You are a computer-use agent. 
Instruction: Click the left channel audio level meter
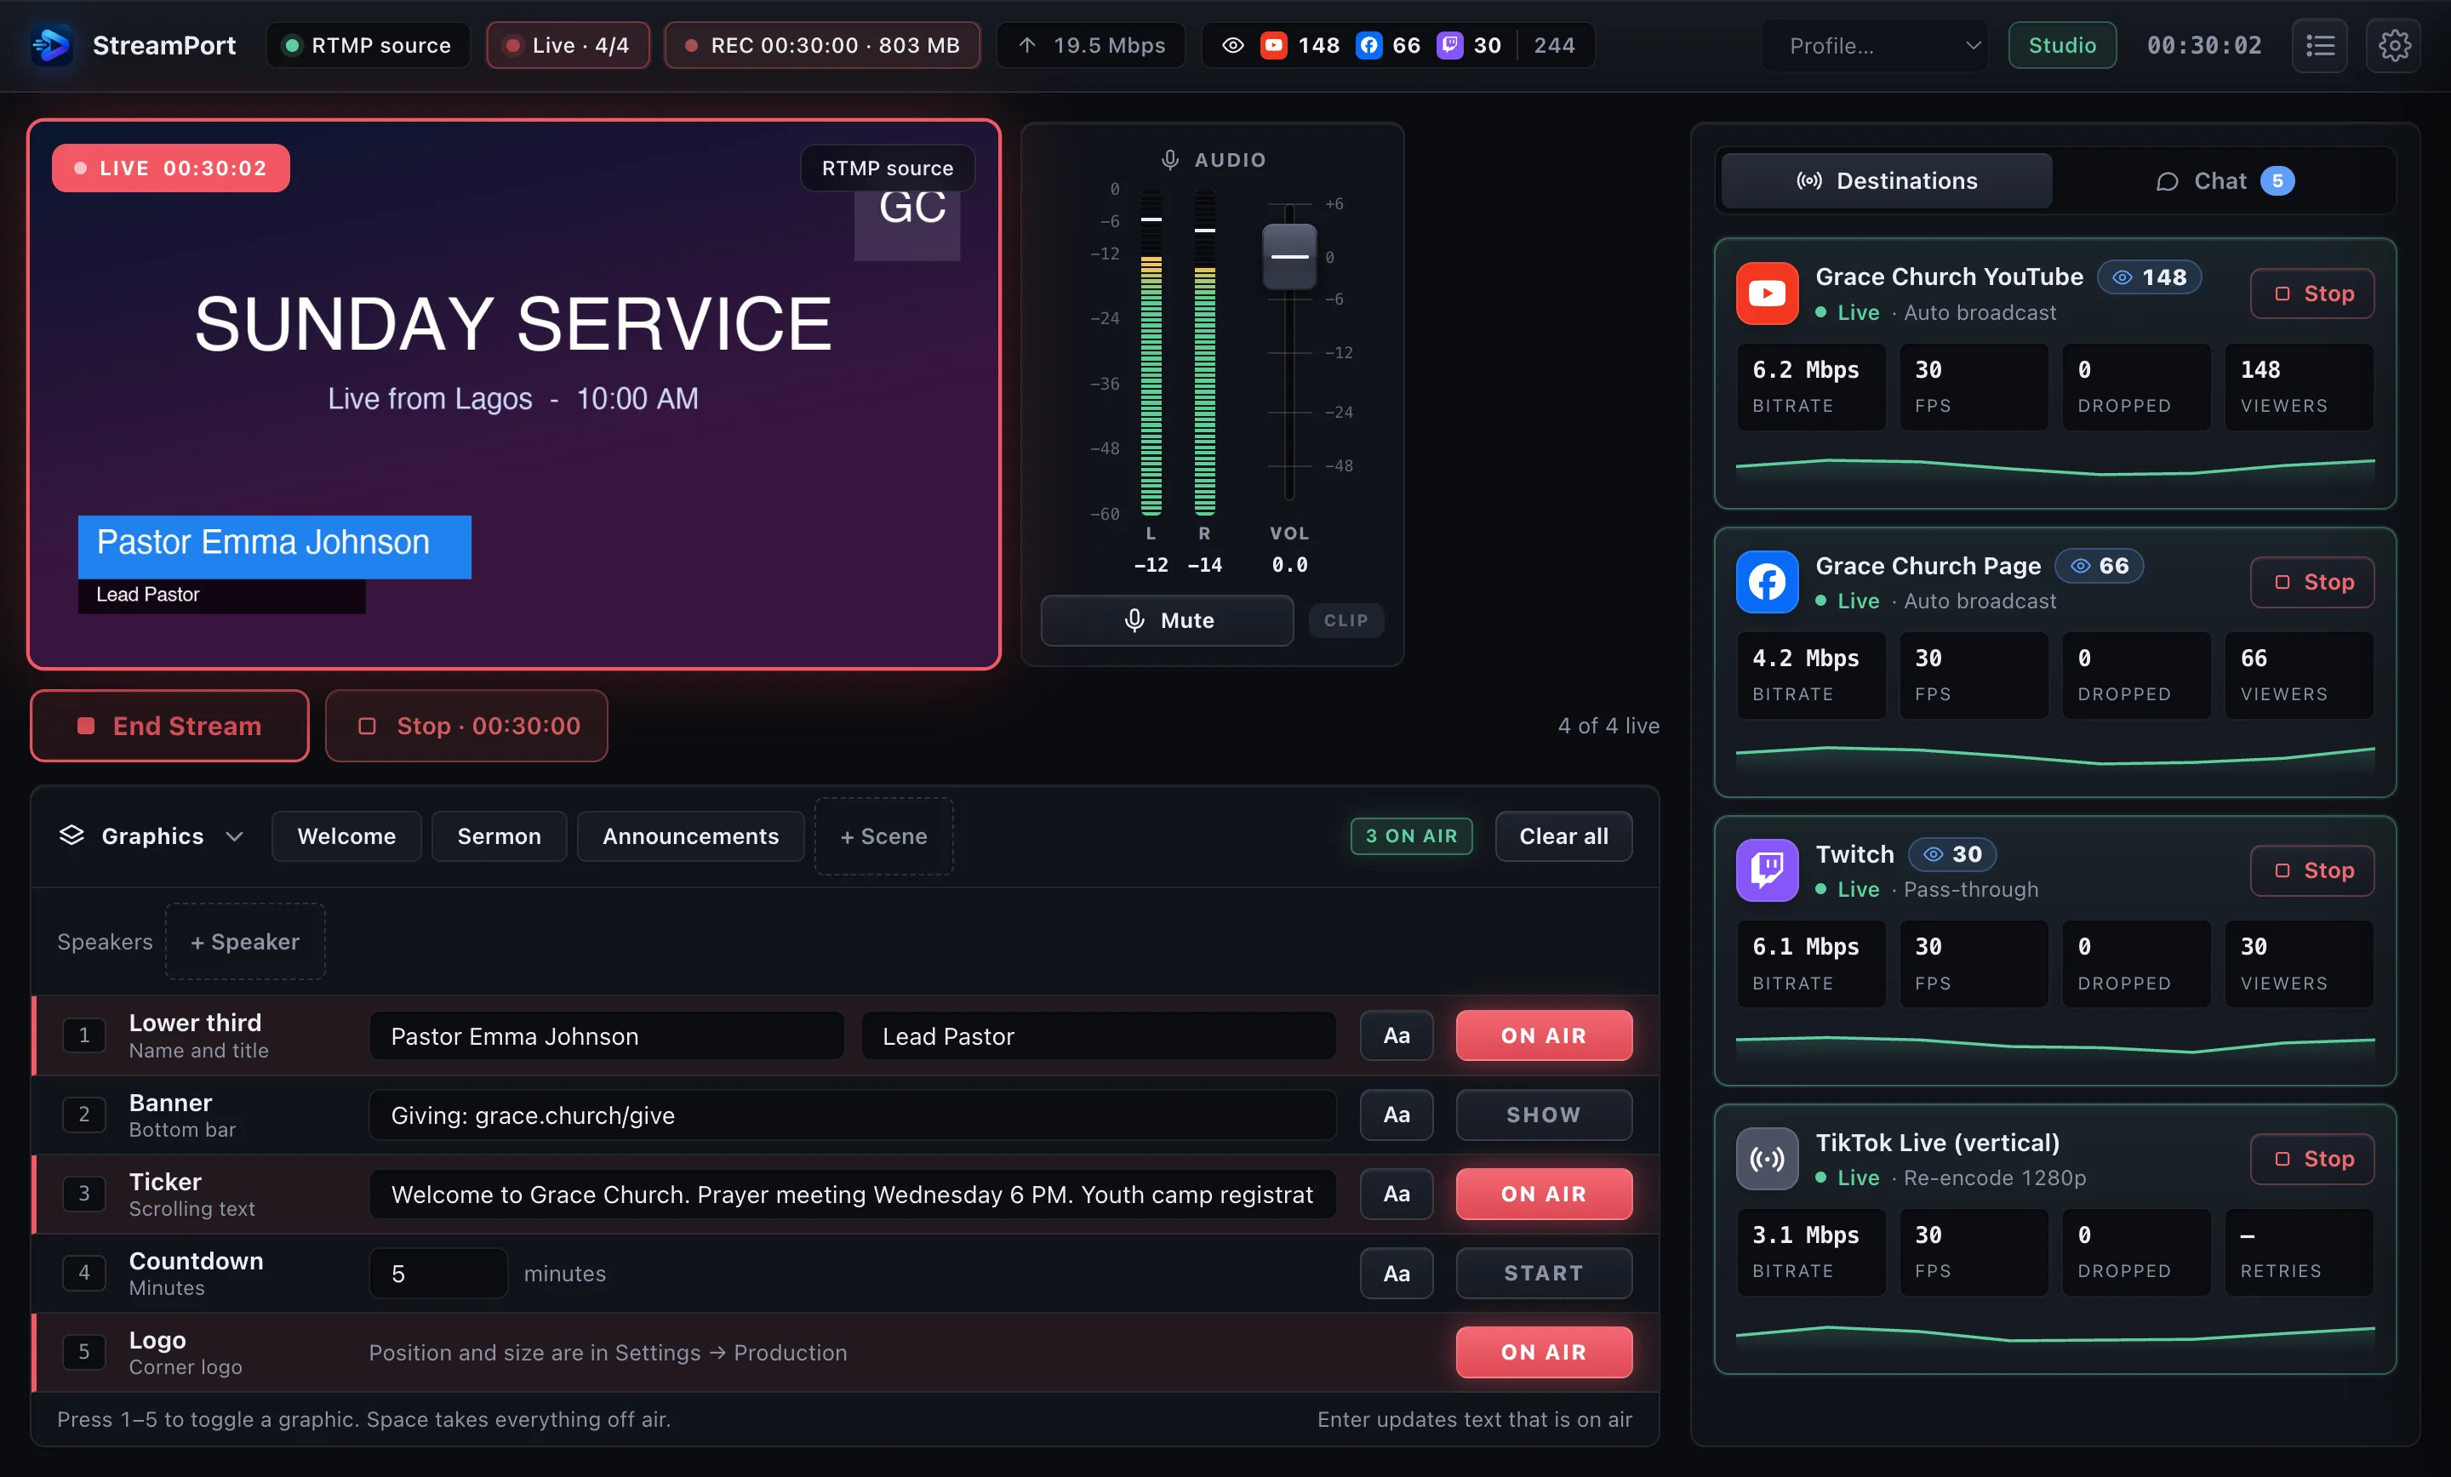coord(1151,352)
